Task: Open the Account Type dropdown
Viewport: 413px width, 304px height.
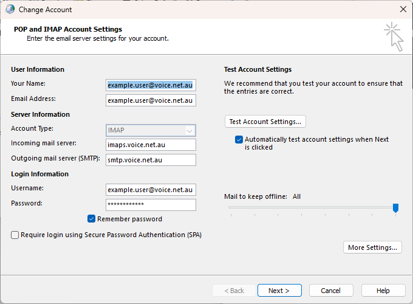Action: click(x=150, y=130)
